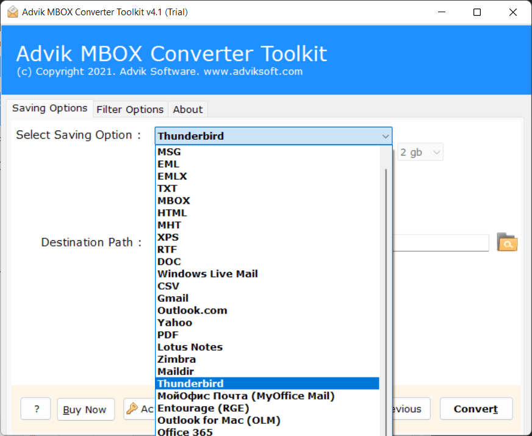
Task: Select EMLX format option
Action: [267, 176]
